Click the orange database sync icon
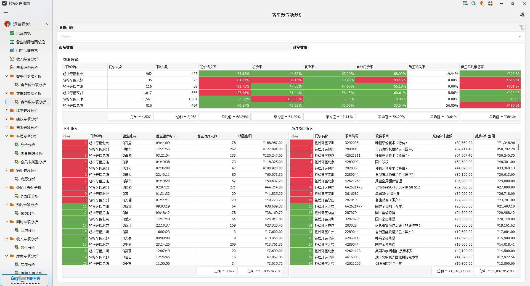Image resolution: width=530 pixels, height=286 pixels. click(482, 3)
